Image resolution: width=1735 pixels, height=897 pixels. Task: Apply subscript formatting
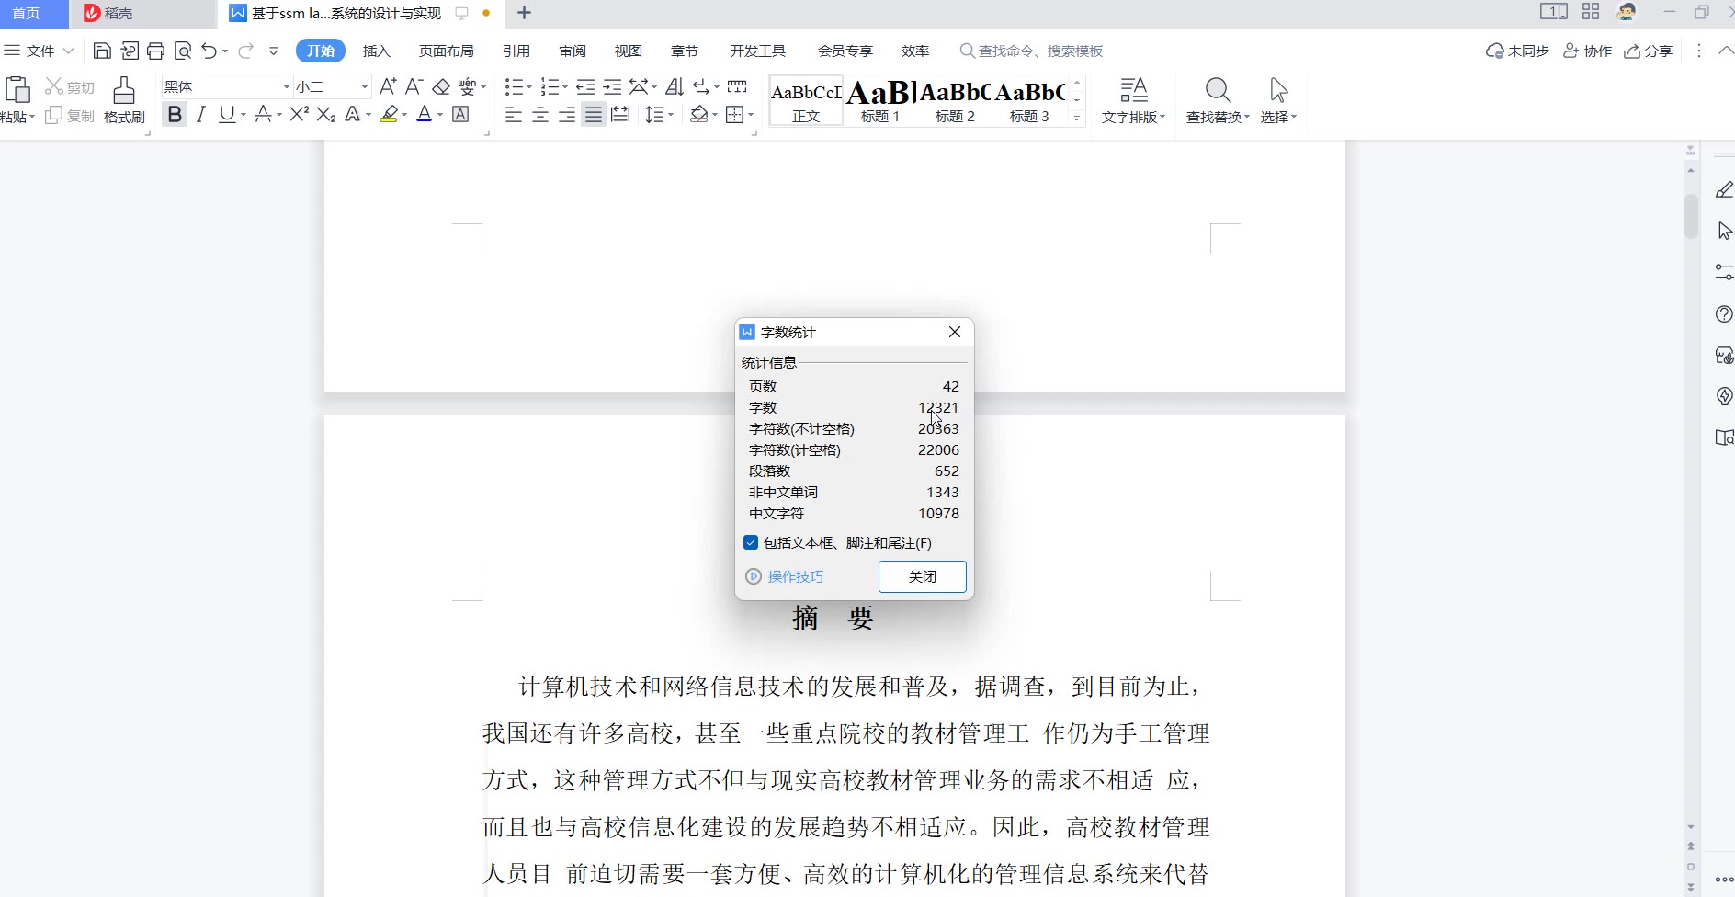pyautogui.click(x=326, y=114)
